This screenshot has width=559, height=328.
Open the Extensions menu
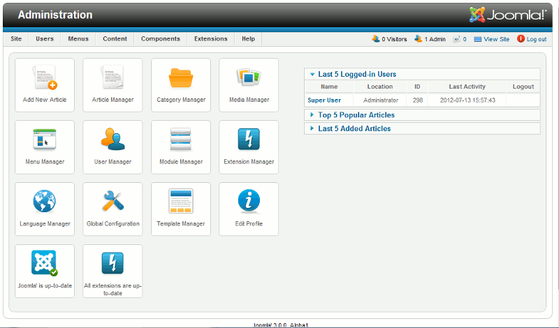click(210, 39)
